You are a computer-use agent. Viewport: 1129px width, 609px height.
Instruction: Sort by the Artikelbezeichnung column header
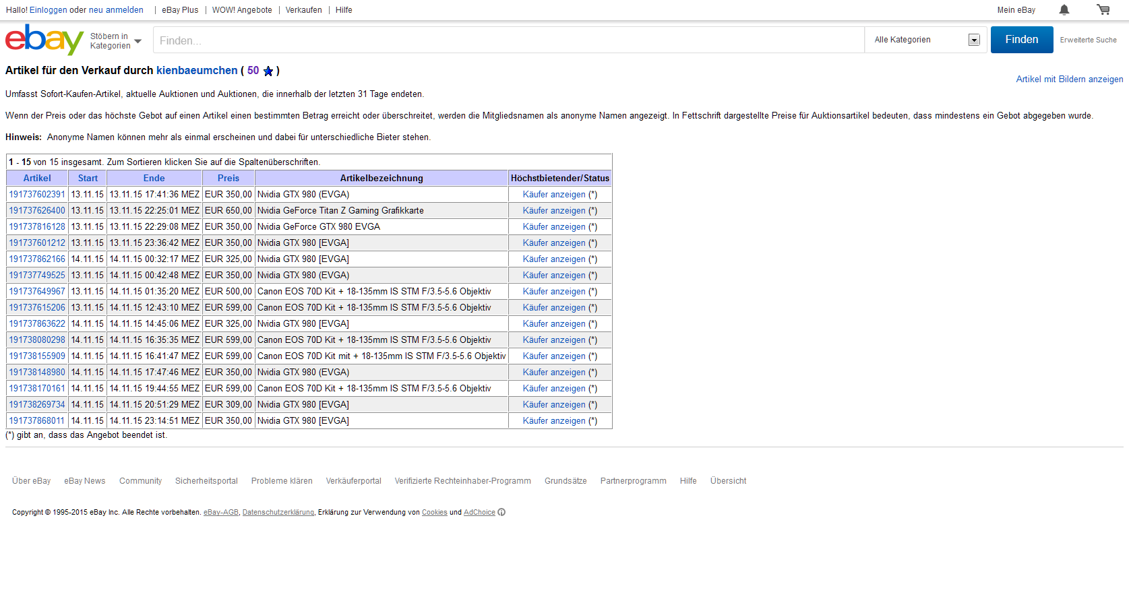pos(382,178)
